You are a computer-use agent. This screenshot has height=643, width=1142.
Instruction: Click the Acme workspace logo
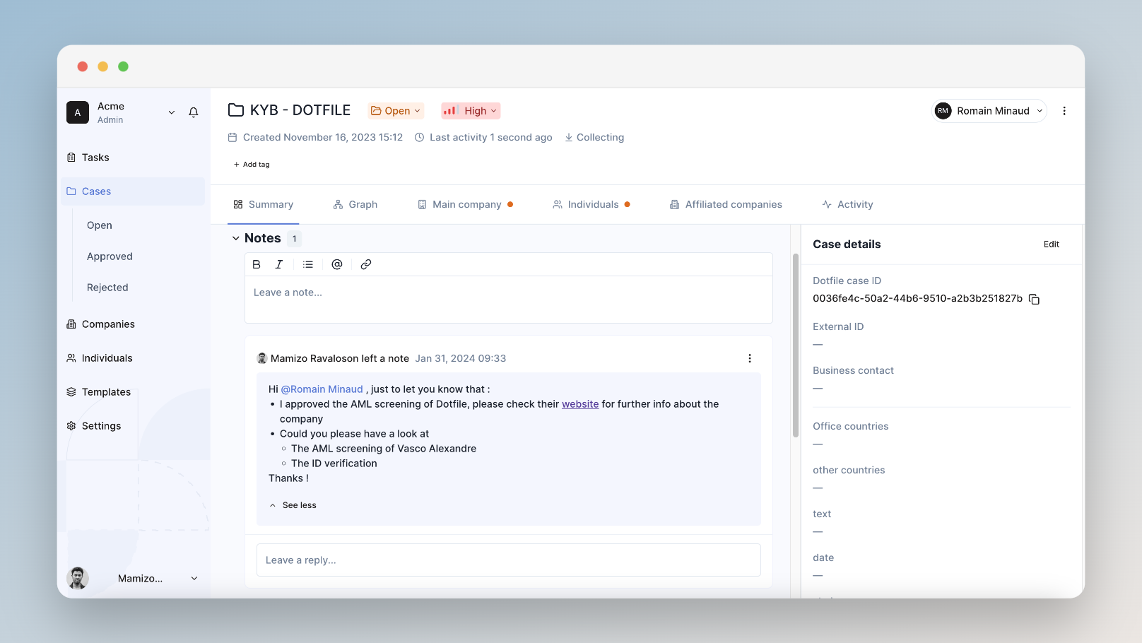pos(78,112)
